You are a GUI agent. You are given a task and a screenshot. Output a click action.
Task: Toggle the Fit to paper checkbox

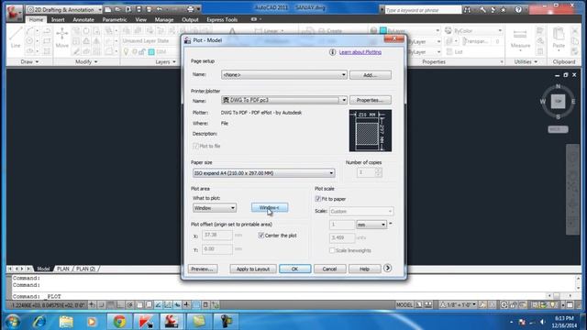[x=318, y=199]
